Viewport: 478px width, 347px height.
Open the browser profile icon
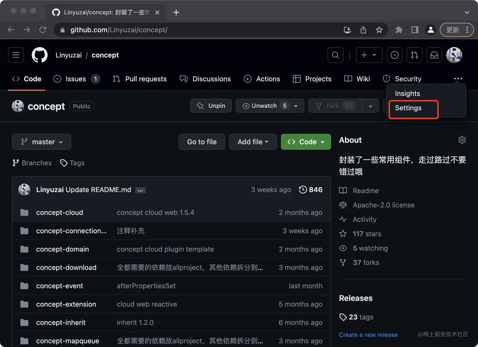pyautogui.click(x=431, y=30)
